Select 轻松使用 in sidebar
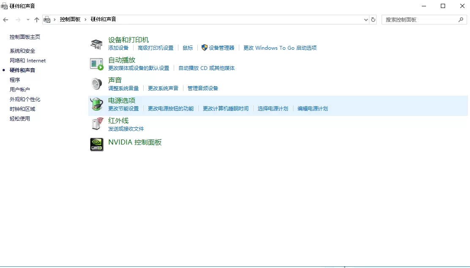 point(20,119)
